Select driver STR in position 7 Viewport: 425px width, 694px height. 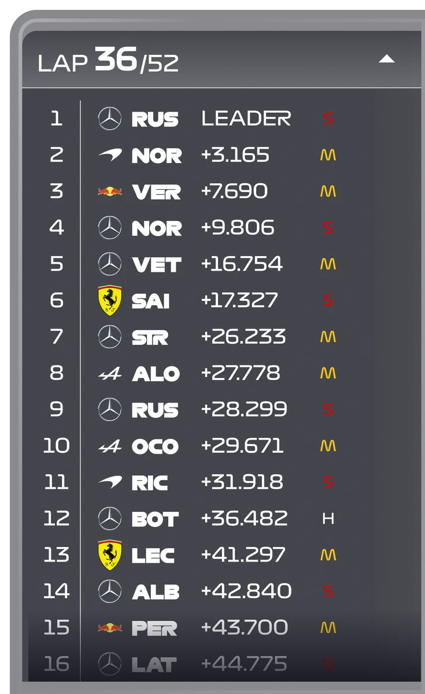[150, 337]
